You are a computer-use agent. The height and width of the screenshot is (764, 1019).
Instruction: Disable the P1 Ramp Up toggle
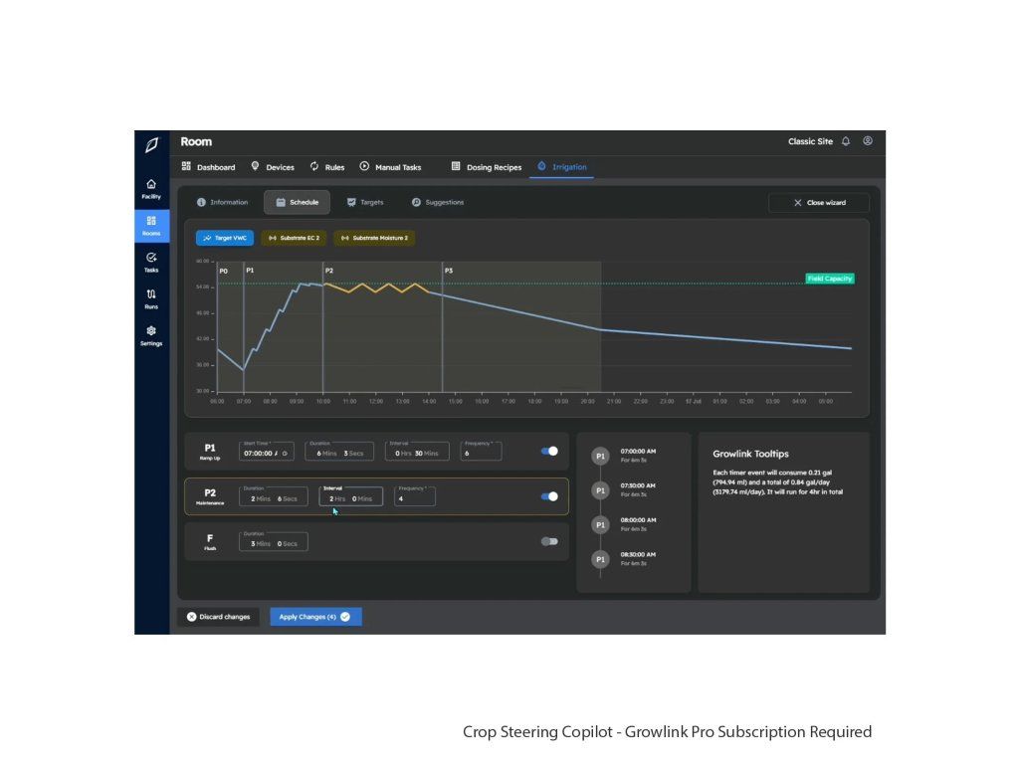click(x=549, y=451)
